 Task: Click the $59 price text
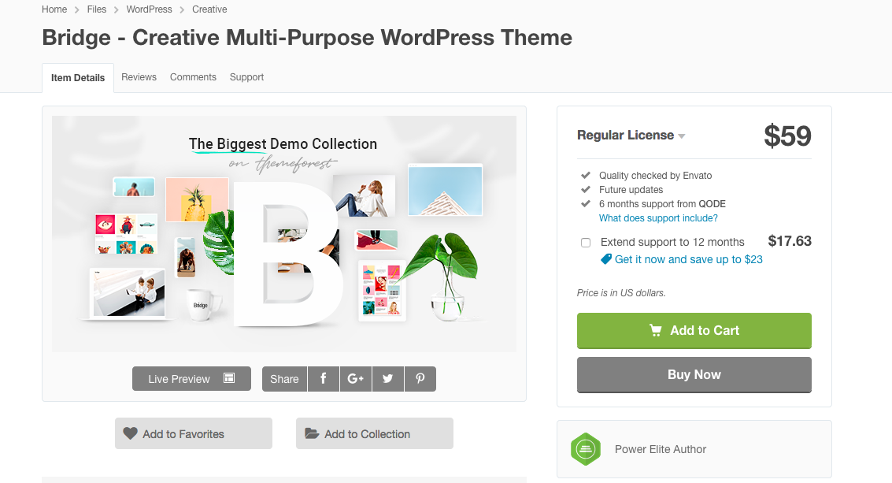(x=787, y=136)
